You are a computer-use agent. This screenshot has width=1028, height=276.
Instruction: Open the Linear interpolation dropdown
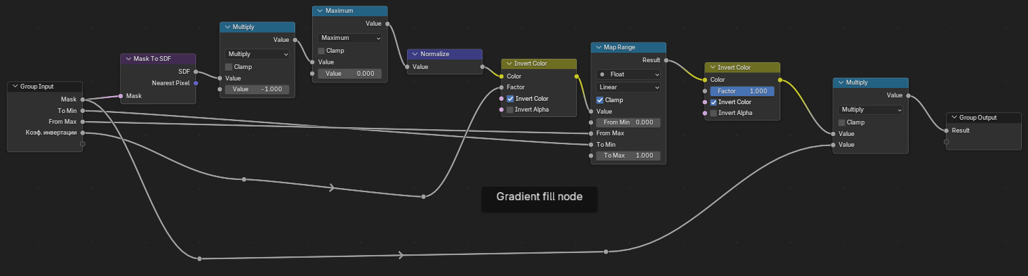point(628,87)
